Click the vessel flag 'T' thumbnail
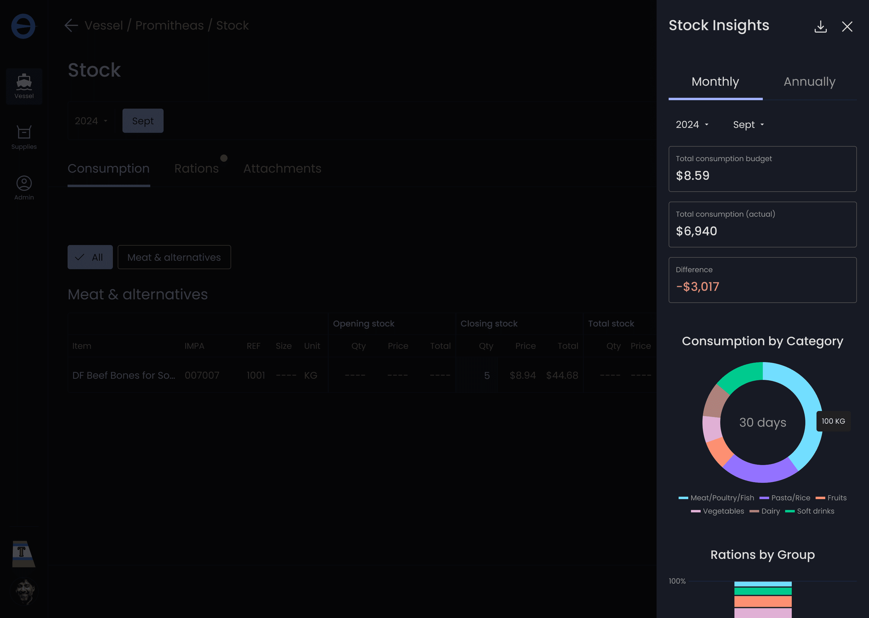Screen dimensions: 869x618 (24, 554)
